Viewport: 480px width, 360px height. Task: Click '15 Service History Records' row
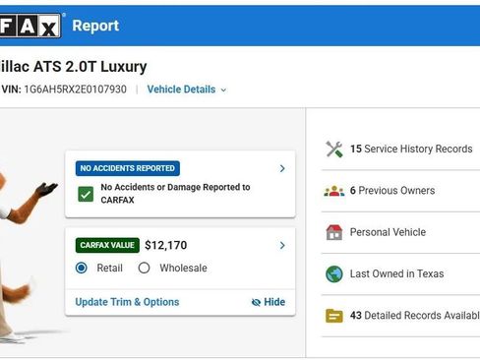[x=400, y=150]
